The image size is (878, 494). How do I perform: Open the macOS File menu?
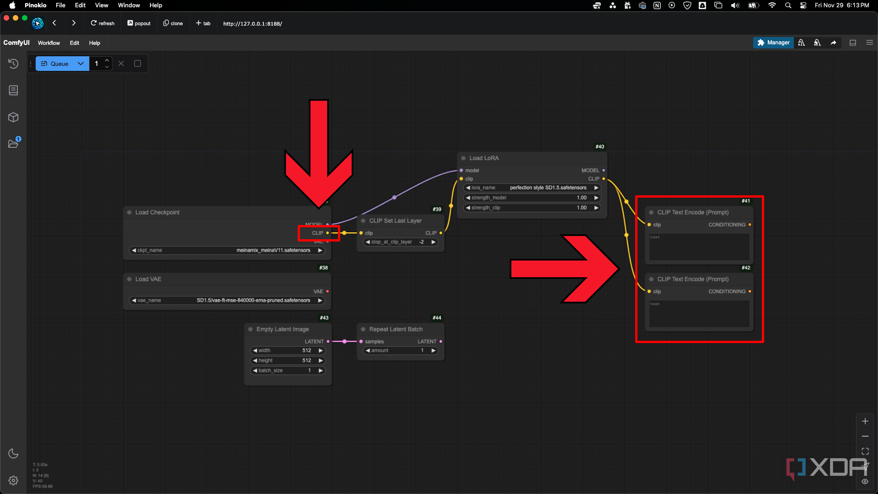(x=60, y=5)
